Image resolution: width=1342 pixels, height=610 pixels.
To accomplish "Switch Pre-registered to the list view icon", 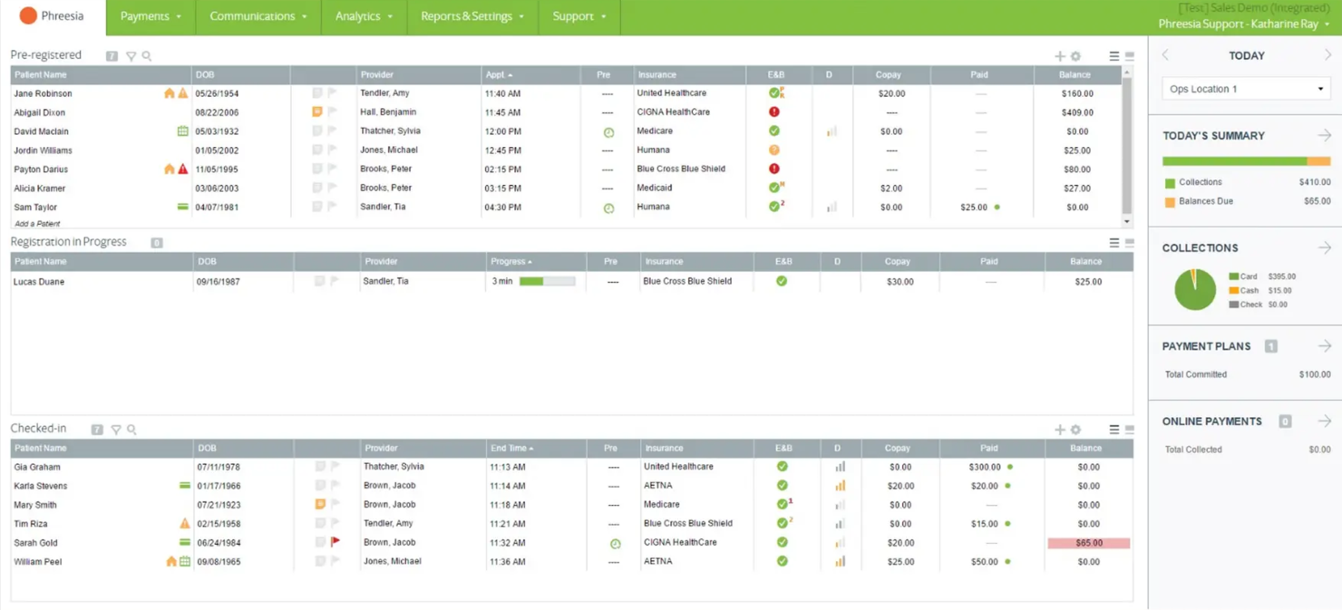I will (1114, 56).
